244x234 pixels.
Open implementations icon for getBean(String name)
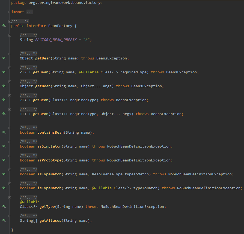point(4,58)
